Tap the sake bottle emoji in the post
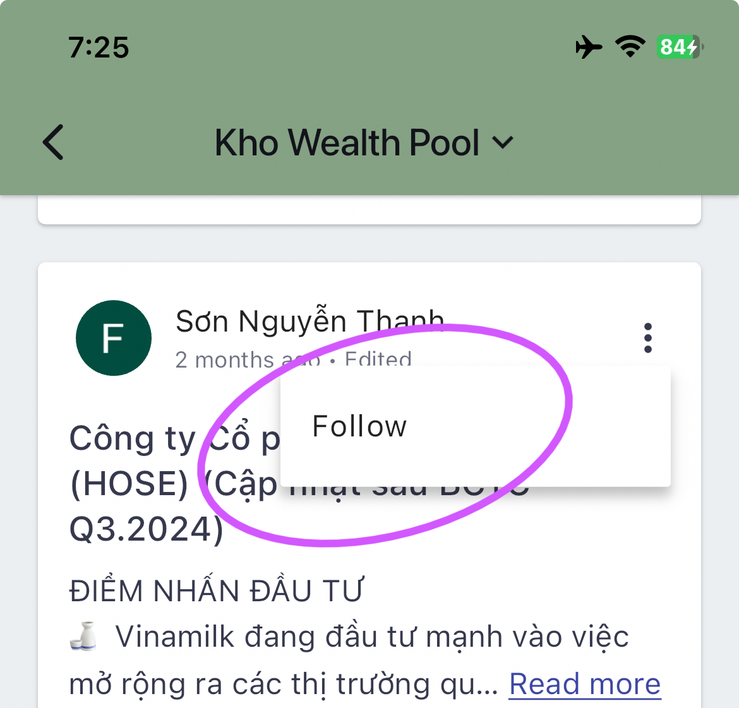Image resolution: width=739 pixels, height=708 pixels. [x=83, y=636]
